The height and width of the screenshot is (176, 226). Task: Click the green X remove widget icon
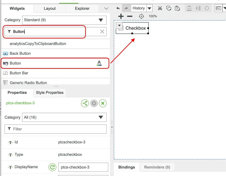click(x=103, y=103)
